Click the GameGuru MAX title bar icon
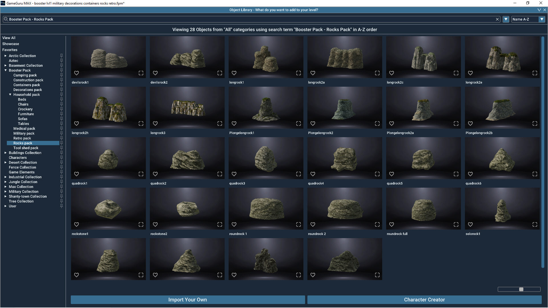 click(x=3, y=3)
